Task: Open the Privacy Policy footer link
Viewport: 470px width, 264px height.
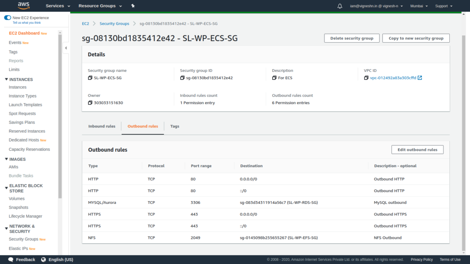Action: coord(422,260)
